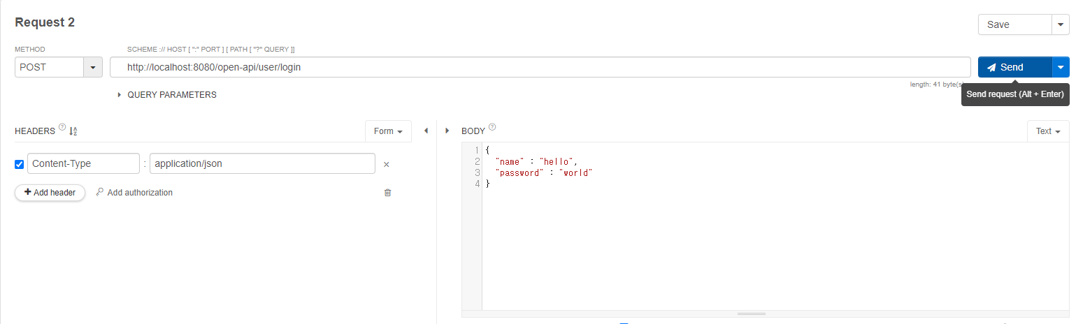Remove the Content-Type header with the x icon
Image resolution: width=1076 pixels, height=324 pixels.
click(x=386, y=164)
